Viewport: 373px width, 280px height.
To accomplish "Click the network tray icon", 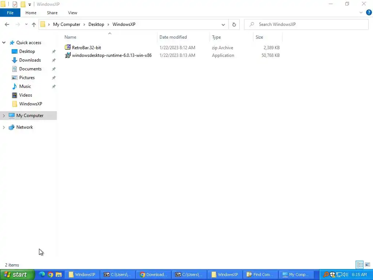I will (339, 275).
